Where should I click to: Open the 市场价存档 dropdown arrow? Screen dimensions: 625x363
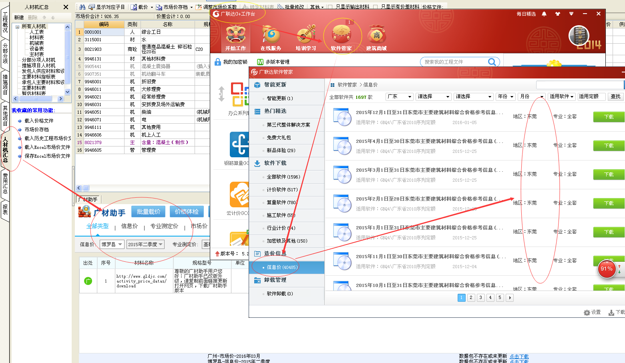click(191, 7)
